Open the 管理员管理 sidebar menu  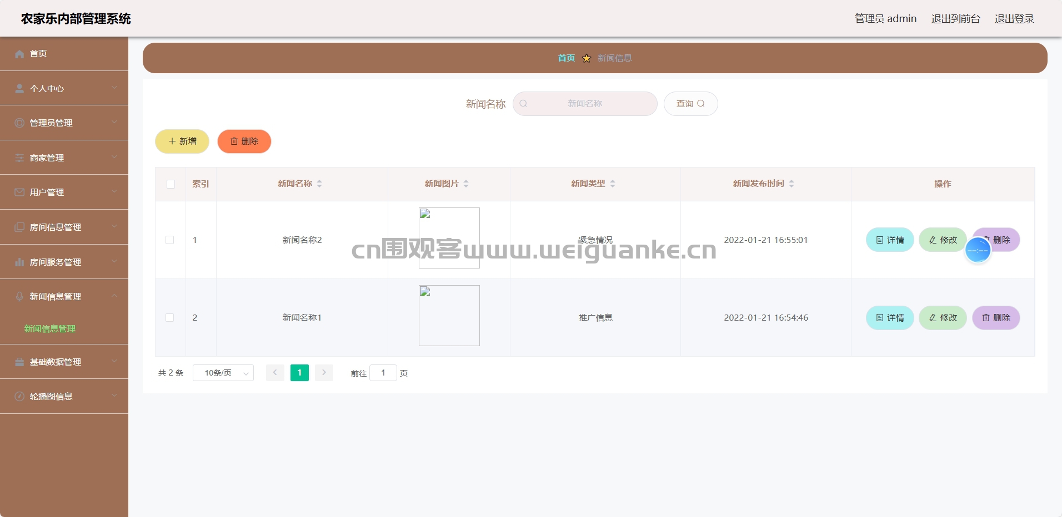(64, 123)
